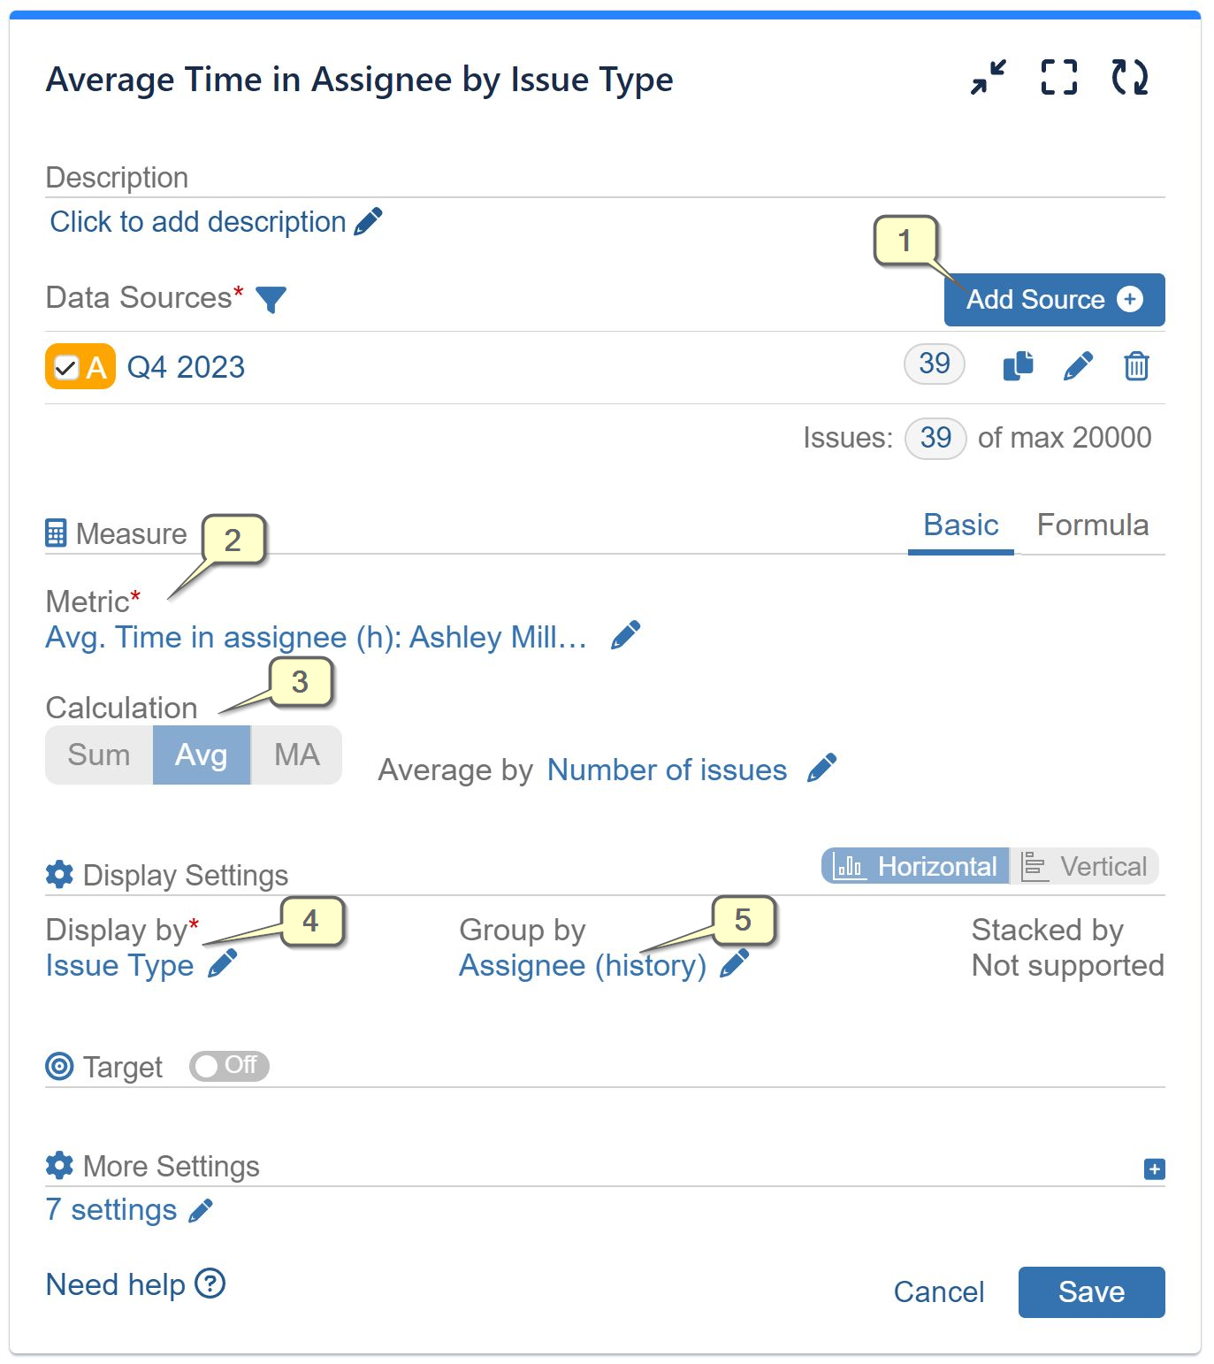The width and height of the screenshot is (1214, 1364).
Task: Edit the Q4 2023 source with pencil icon
Action: pyautogui.click(x=1079, y=365)
